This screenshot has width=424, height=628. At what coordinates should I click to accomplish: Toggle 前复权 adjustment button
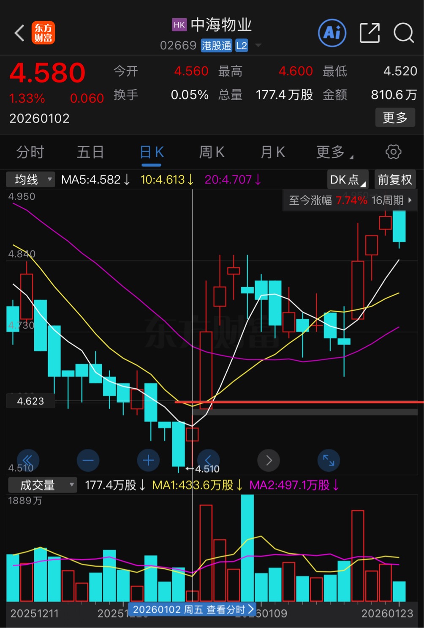(395, 180)
